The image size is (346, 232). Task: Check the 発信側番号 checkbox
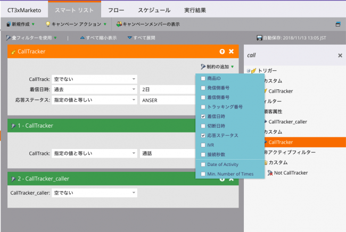click(203, 88)
